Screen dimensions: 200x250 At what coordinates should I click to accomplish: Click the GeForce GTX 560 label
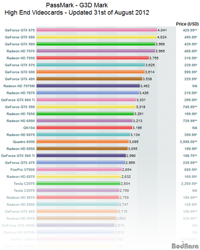pyautogui.click(x=20, y=211)
